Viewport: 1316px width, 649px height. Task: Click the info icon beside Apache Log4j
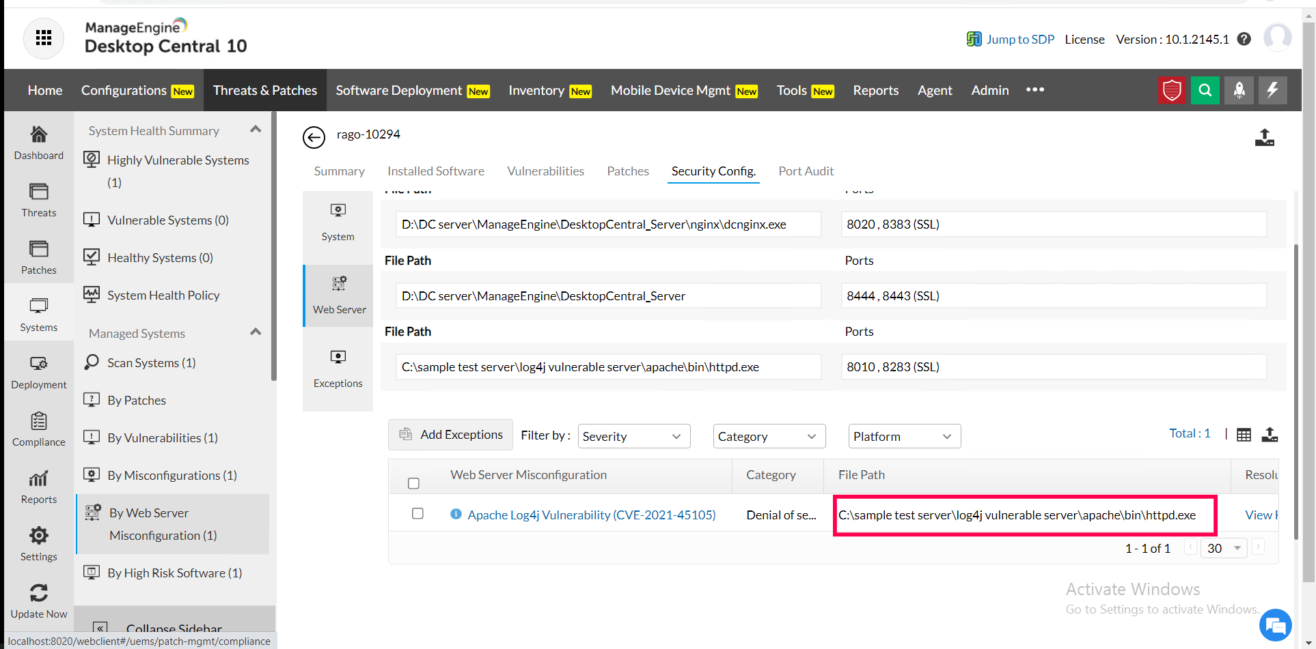click(456, 515)
